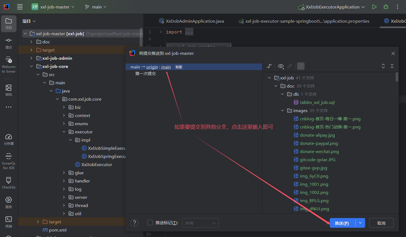Open the Structure tool window
Screen dimensions: 406x237
pyautogui.click(x=9, y=90)
